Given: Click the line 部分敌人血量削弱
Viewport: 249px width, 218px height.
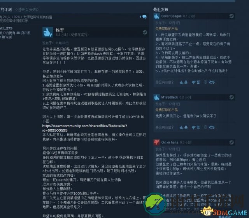Looking at the screenshot, I should (x=58, y=189).
